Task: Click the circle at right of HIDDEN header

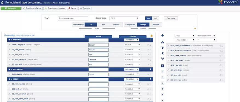Action: click(x=150, y=79)
